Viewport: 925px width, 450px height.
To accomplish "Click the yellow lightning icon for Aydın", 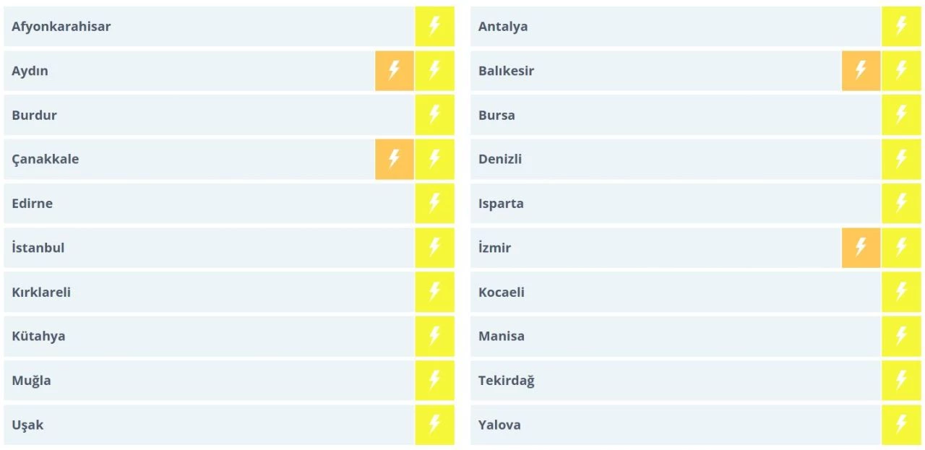I will pos(434,71).
